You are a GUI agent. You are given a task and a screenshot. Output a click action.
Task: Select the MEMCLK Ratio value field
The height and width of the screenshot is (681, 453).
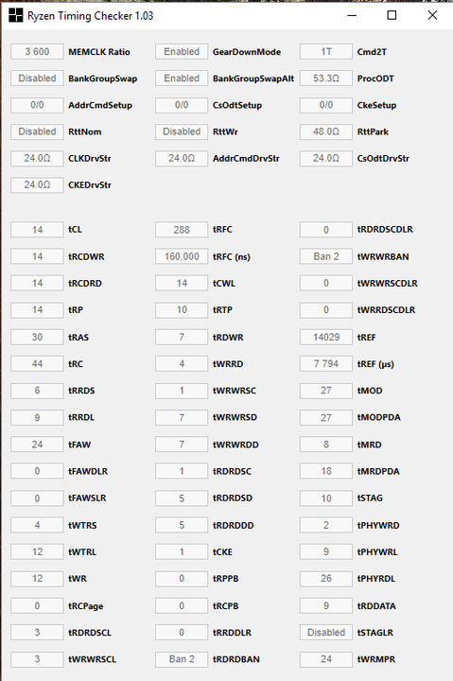[37, 52]
